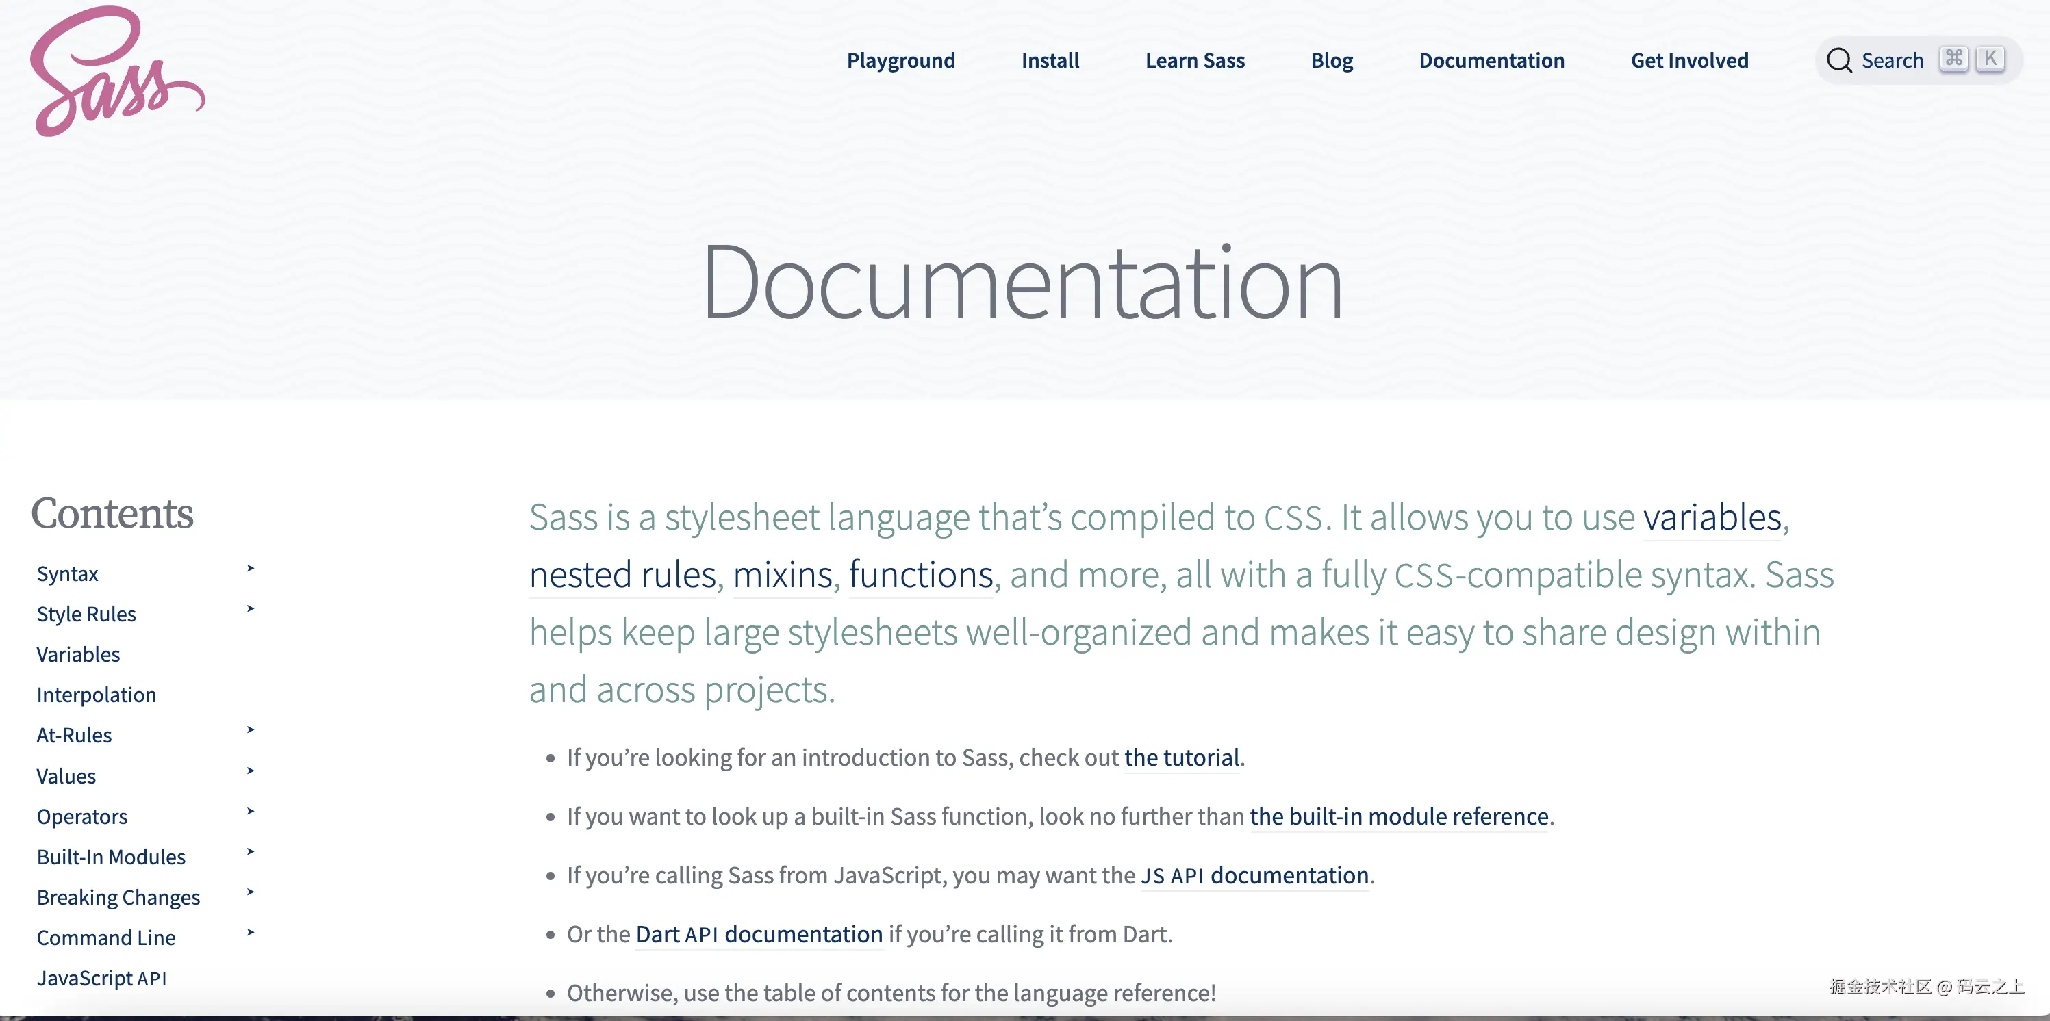Expand the Breaking Changes arrow
2050x1021 pixels.
[250, 892]
